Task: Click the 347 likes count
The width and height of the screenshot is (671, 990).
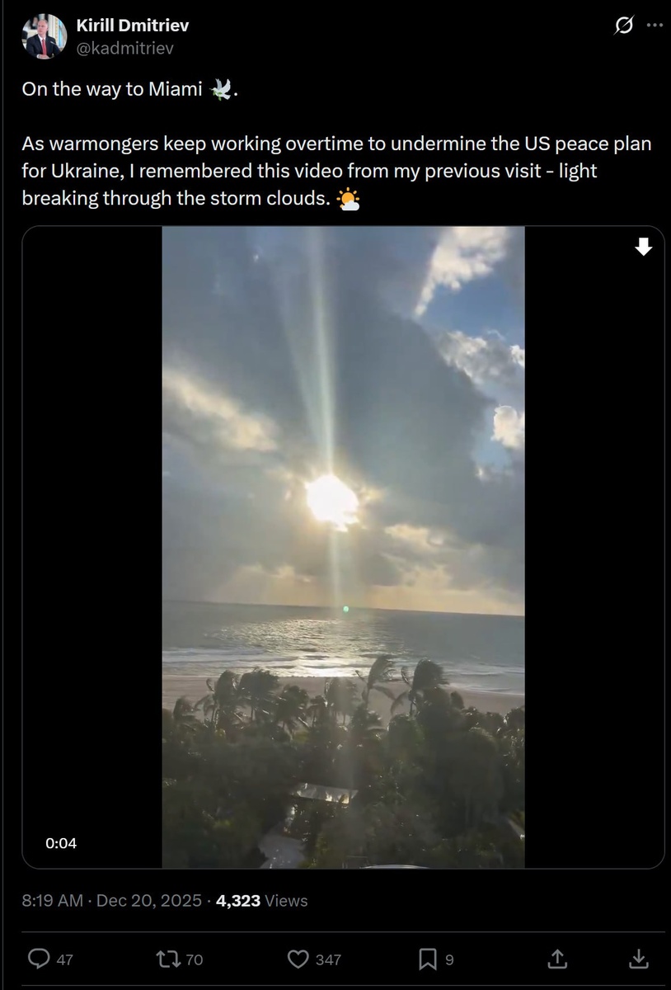Action: [328, 959]
